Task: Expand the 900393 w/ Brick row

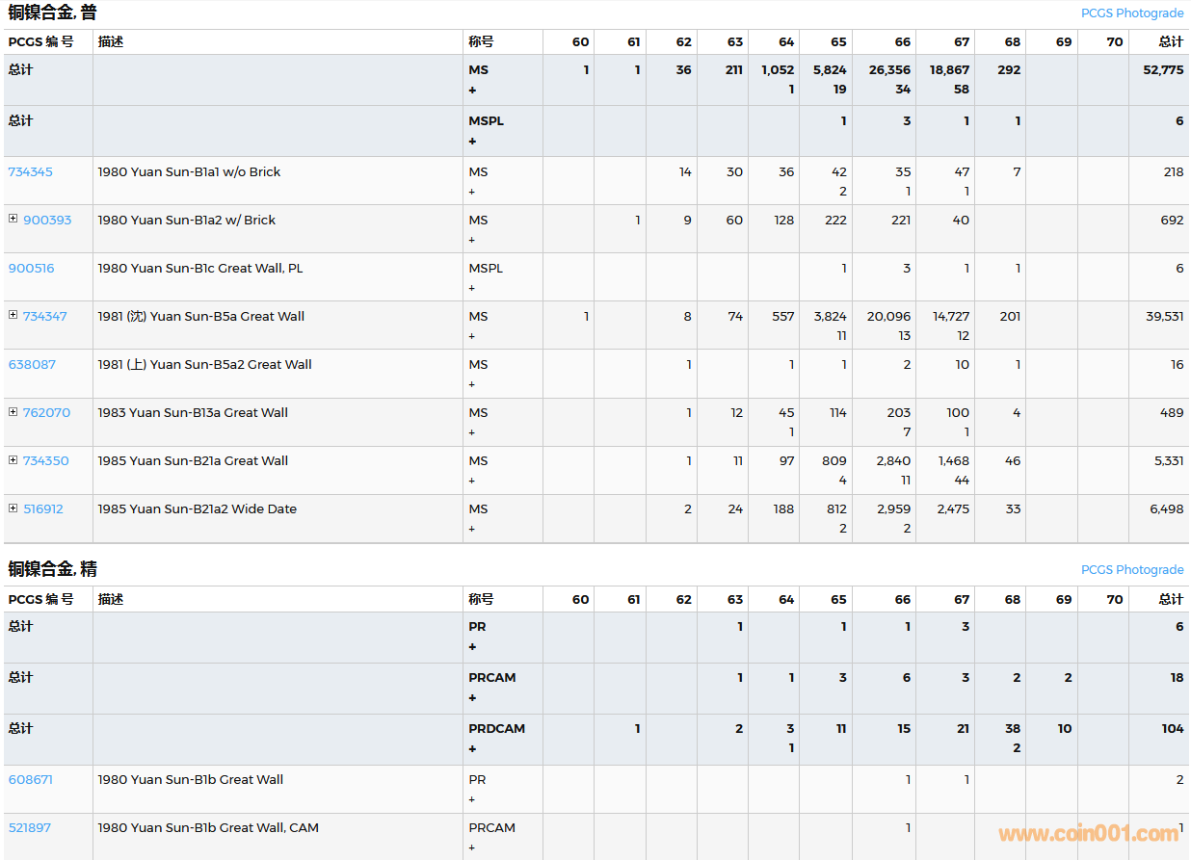Action: point(13,219)
